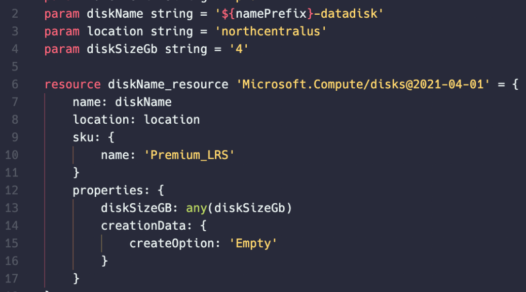Click the 'createOption' key on line 15

pyautogui.click(x=171, y=244)
